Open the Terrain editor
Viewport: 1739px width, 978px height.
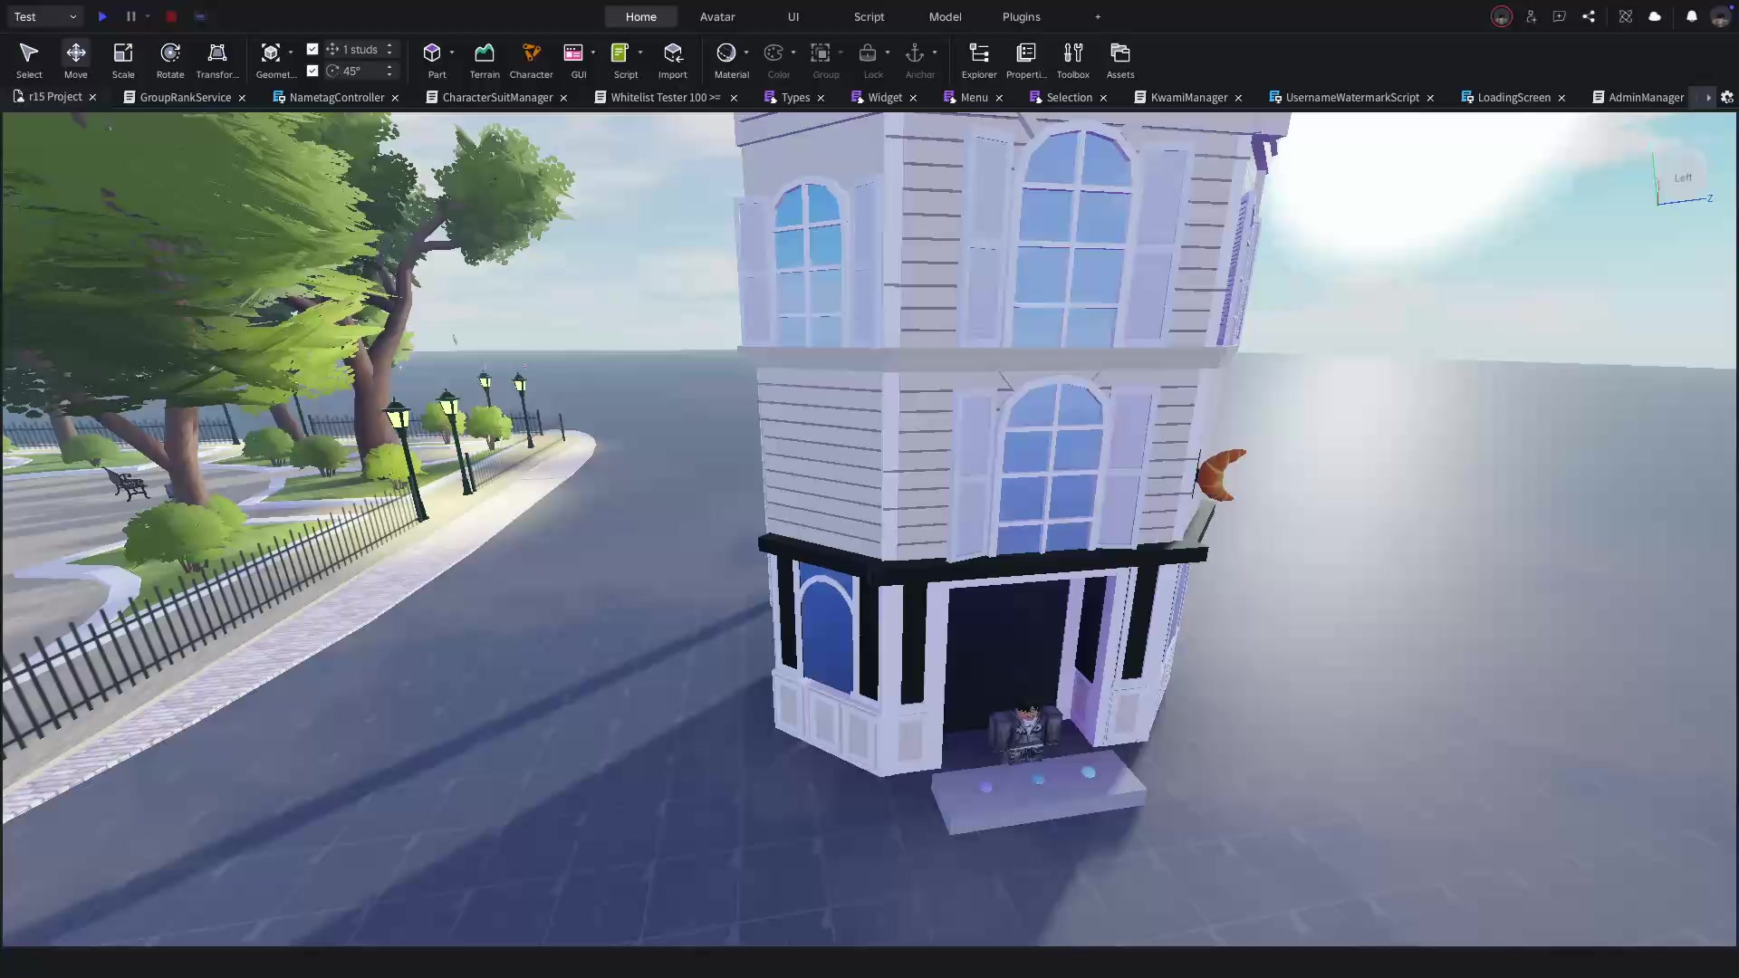point(485,61)
